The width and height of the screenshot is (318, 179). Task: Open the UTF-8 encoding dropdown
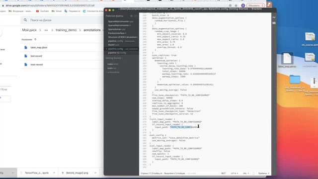pyautogui.click(x=234, y=174)
